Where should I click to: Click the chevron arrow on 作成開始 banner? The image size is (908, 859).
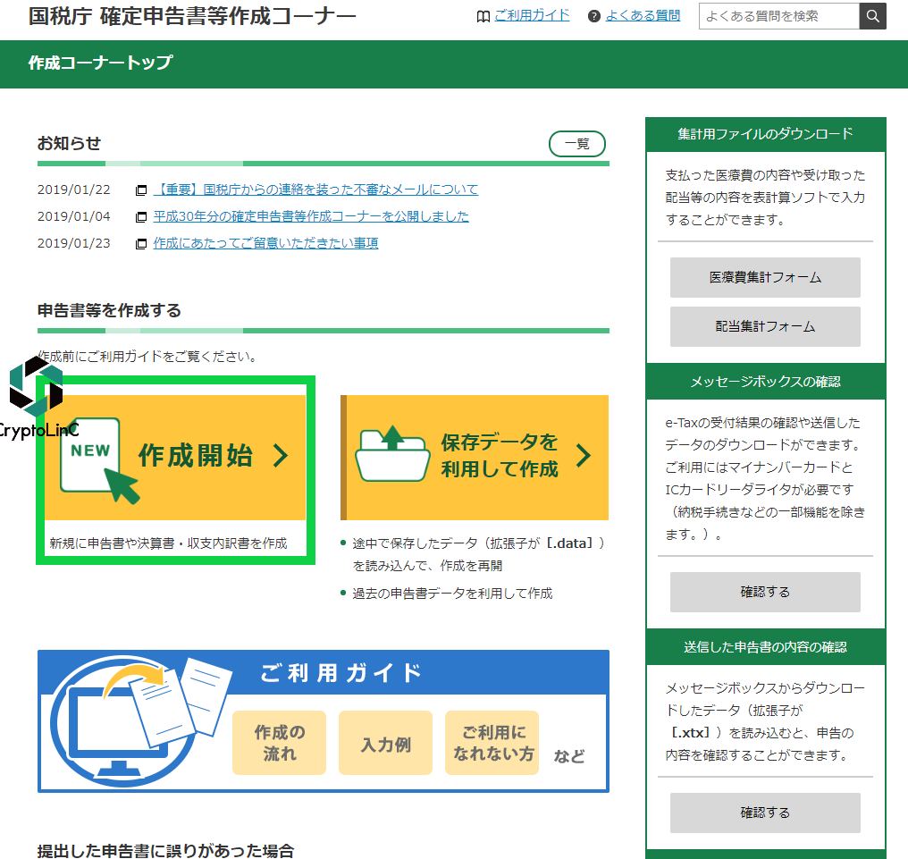281,456
